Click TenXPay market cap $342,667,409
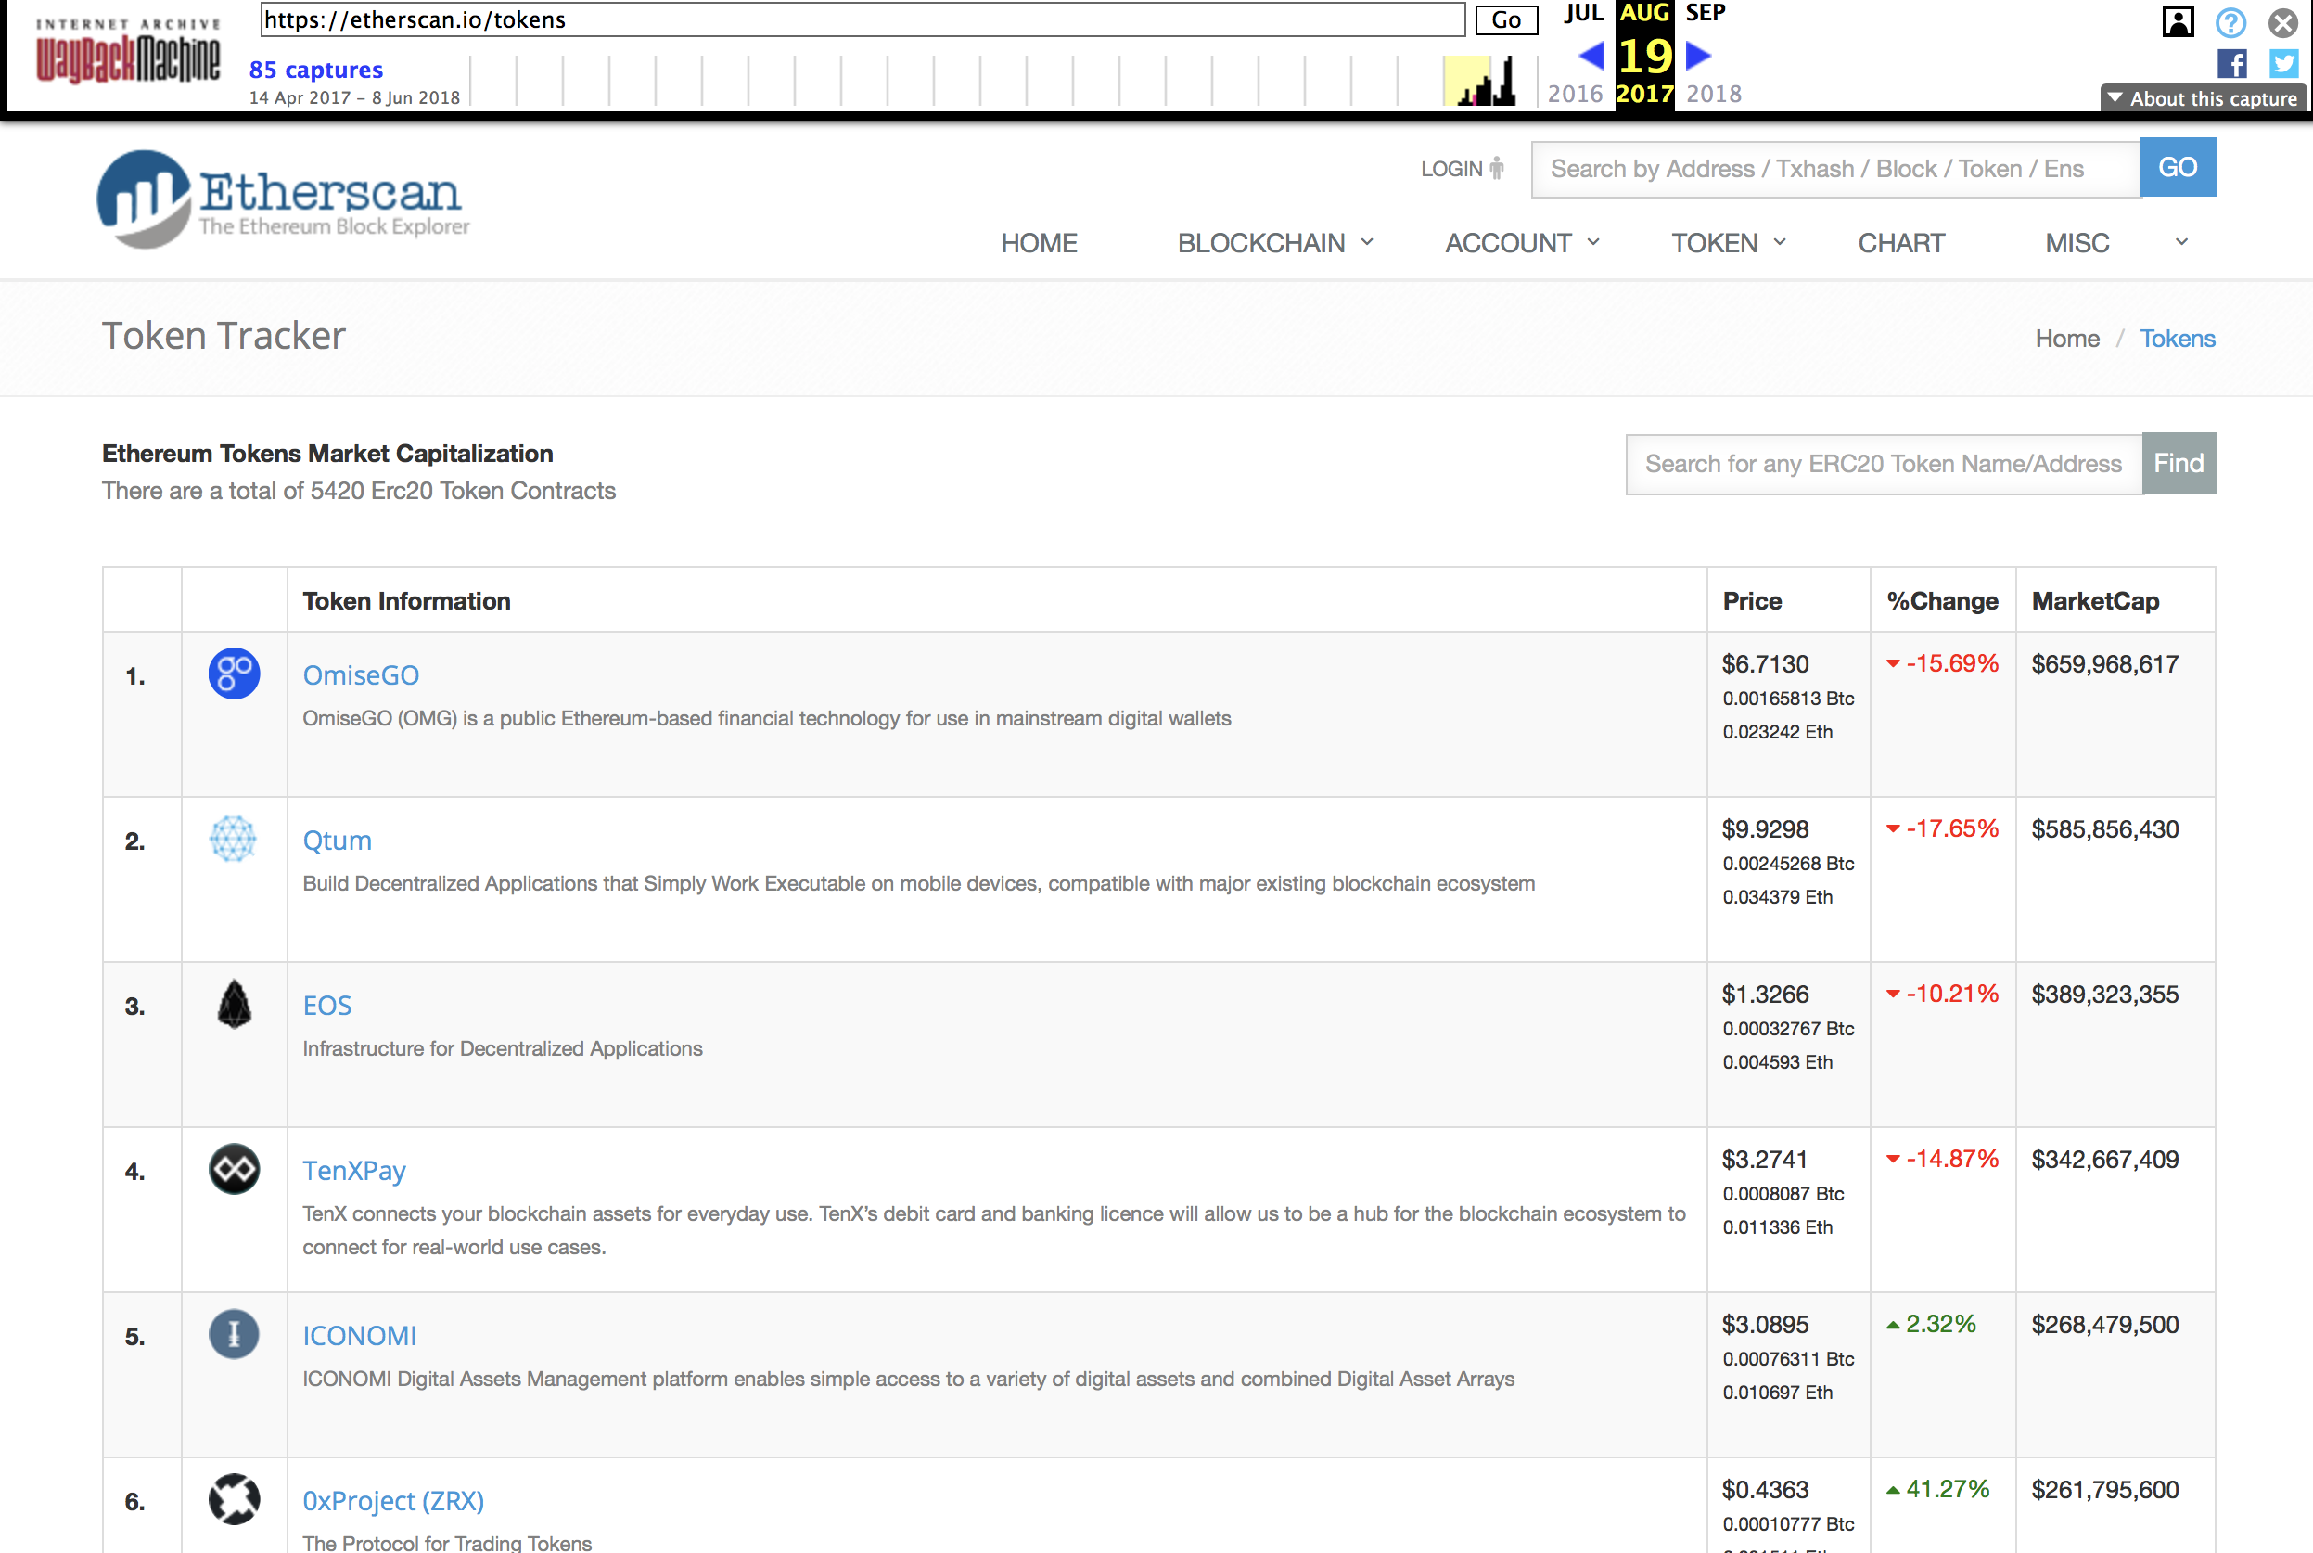 point(2105,1159)
